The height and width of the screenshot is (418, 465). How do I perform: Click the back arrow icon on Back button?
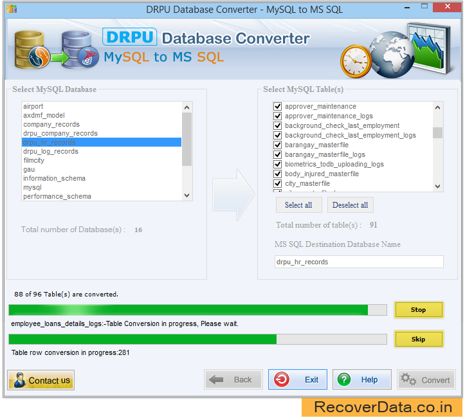pos(216,379)
